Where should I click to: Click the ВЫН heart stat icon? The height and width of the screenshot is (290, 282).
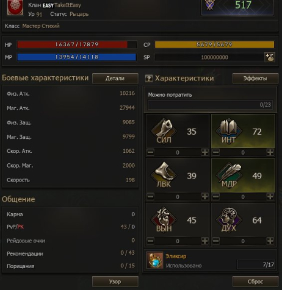point(164,219)
